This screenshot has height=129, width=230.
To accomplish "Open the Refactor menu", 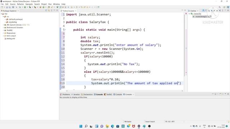I will [20, 4].
